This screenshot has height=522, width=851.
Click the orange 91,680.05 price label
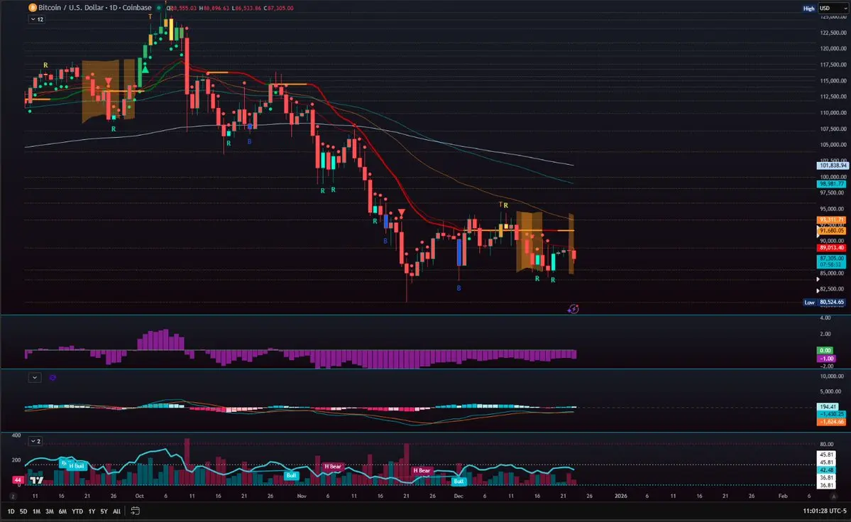click(832, 231)
